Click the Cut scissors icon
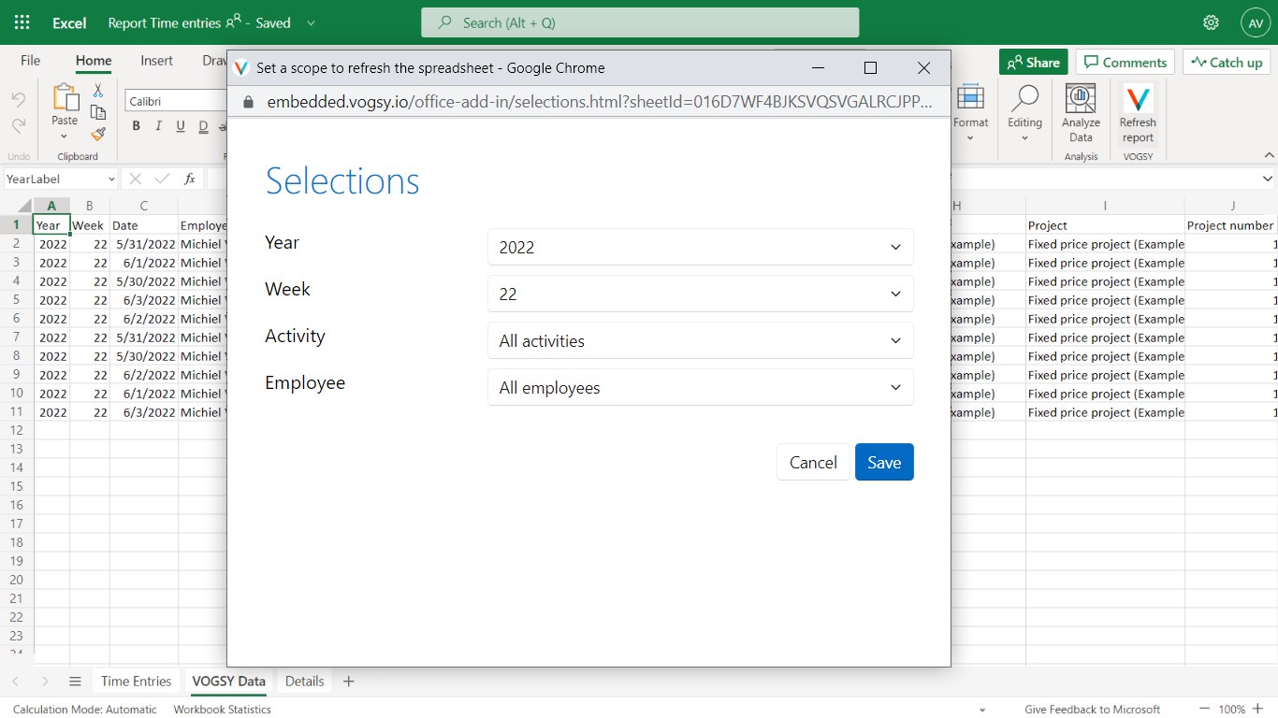Screen dimensions: 1278x718 [97, 91]
